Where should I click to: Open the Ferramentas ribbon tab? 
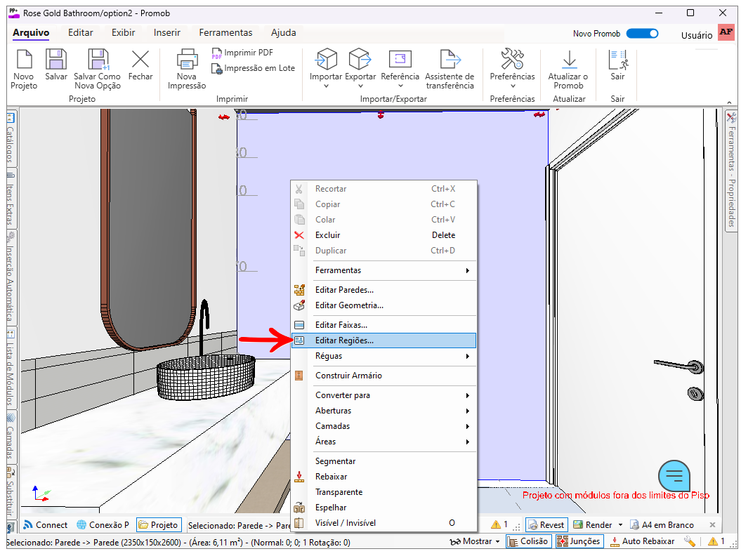click(225, 32)
